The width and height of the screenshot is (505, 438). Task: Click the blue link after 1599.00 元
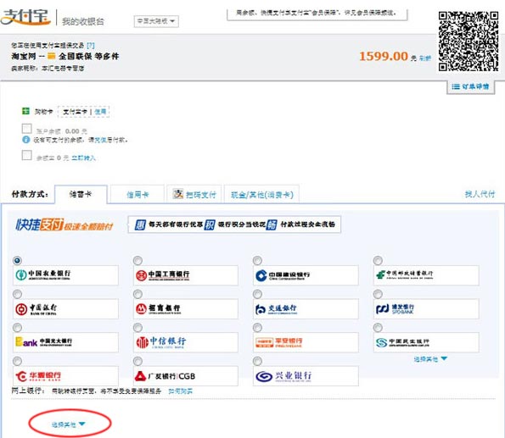click(x=425, y=58)
